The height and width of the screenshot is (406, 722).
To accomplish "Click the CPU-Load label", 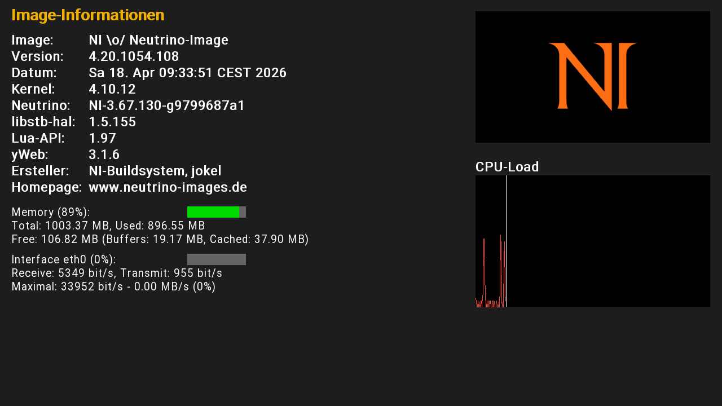I will tap(507, 167).
